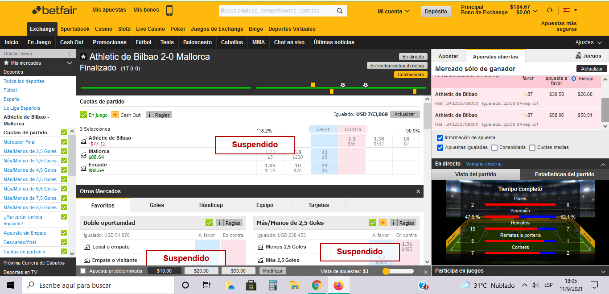The height and width of the screenshot is (294, 609).
Task: Check the Consolidada option
Action: 494,148
